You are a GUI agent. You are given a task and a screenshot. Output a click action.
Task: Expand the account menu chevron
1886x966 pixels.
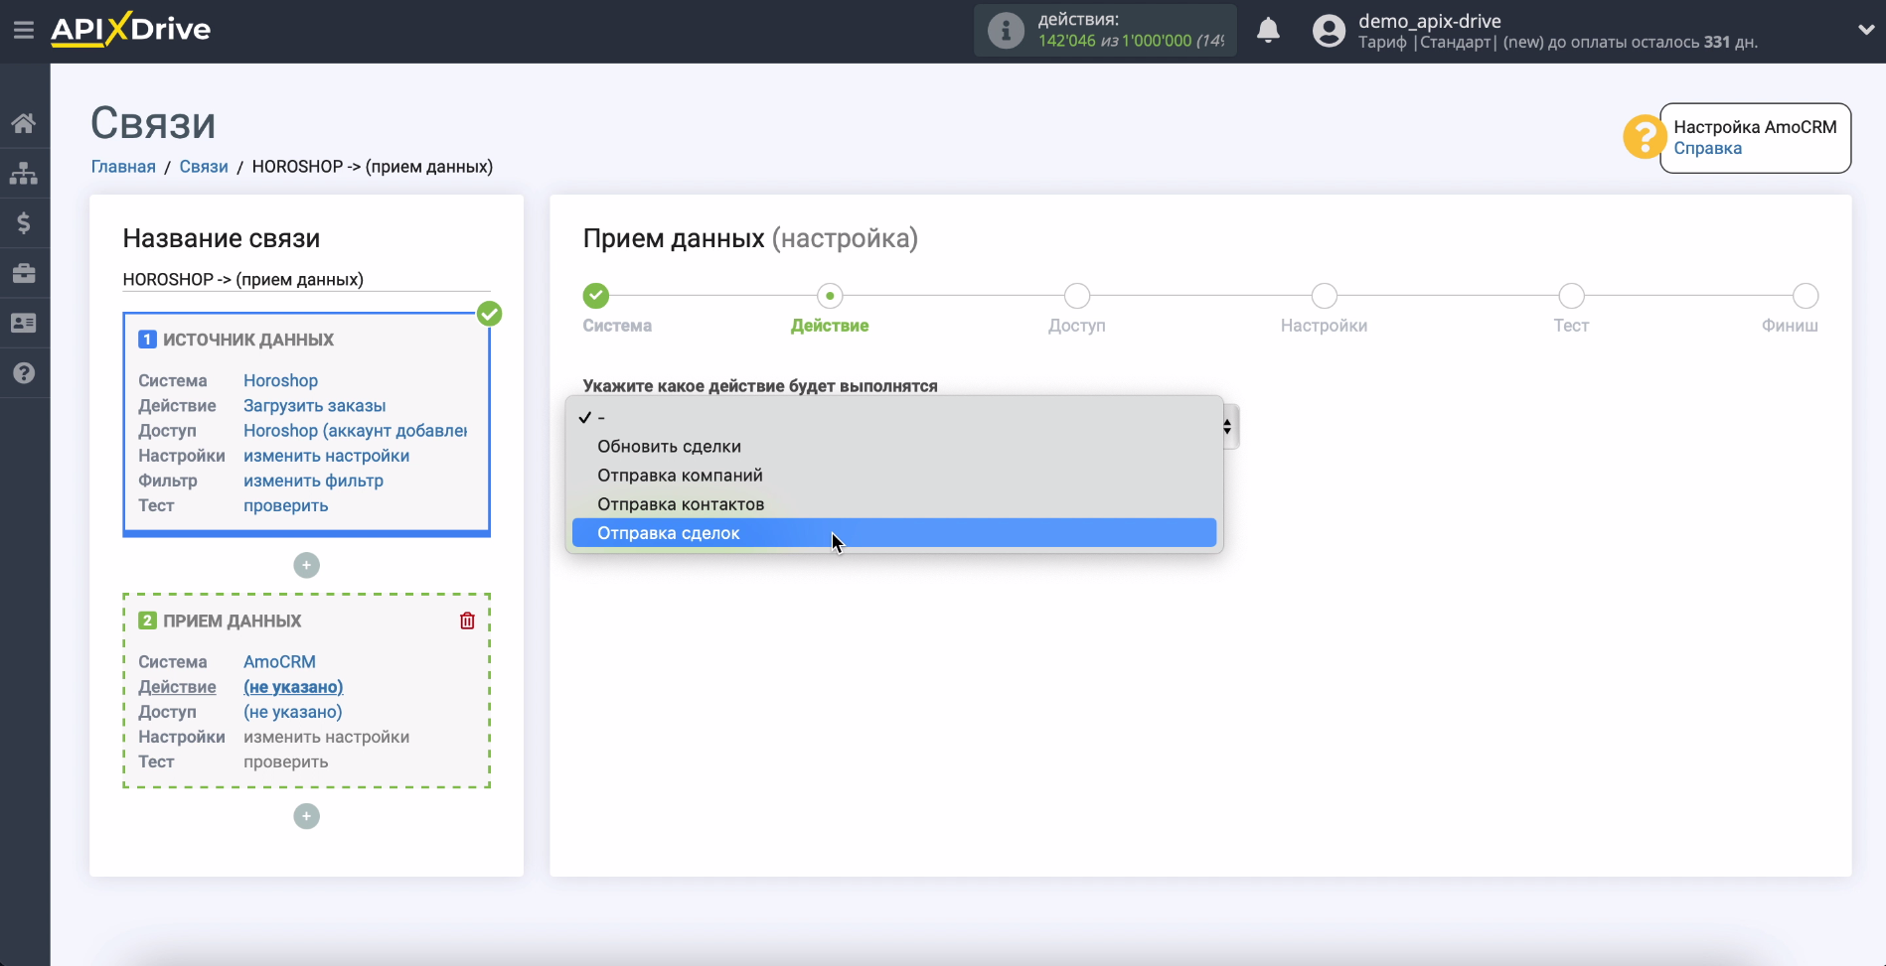[1865, 30]
